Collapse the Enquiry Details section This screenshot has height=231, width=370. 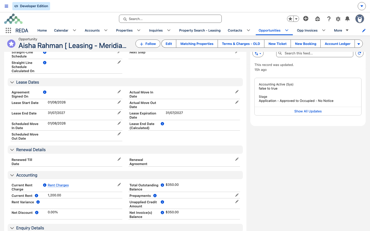12,228
